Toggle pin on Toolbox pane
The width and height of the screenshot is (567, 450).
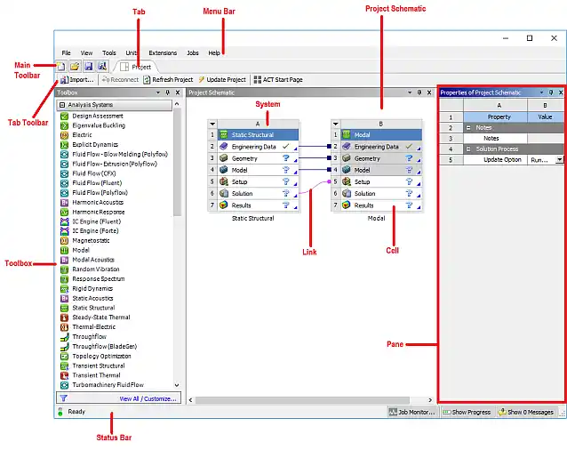pyautogui.click(x=168, y=92)
